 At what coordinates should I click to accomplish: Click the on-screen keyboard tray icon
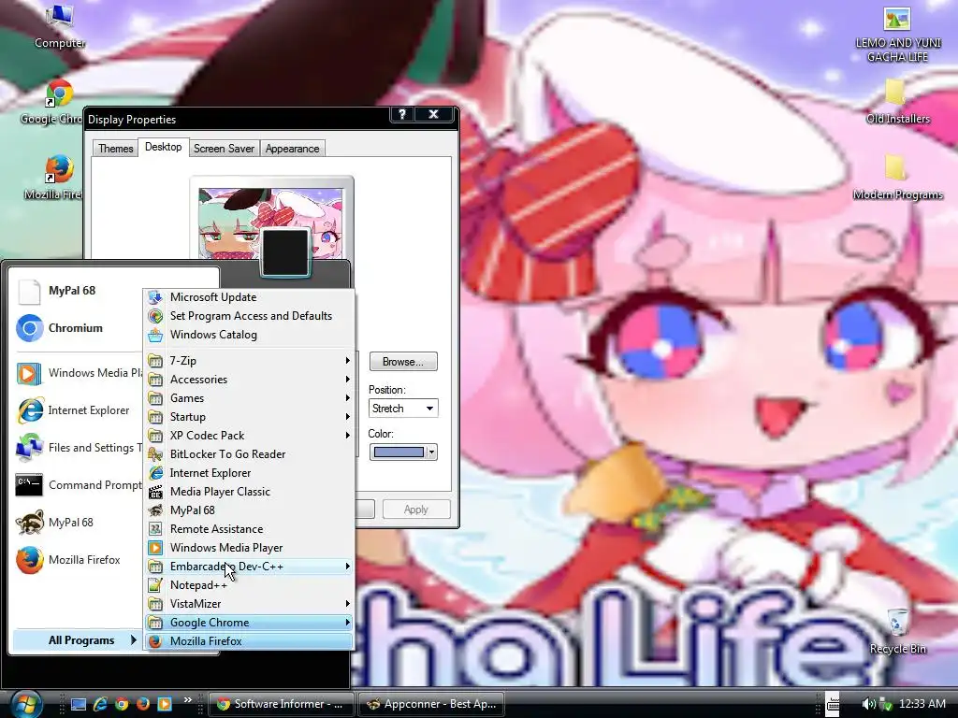833,704
